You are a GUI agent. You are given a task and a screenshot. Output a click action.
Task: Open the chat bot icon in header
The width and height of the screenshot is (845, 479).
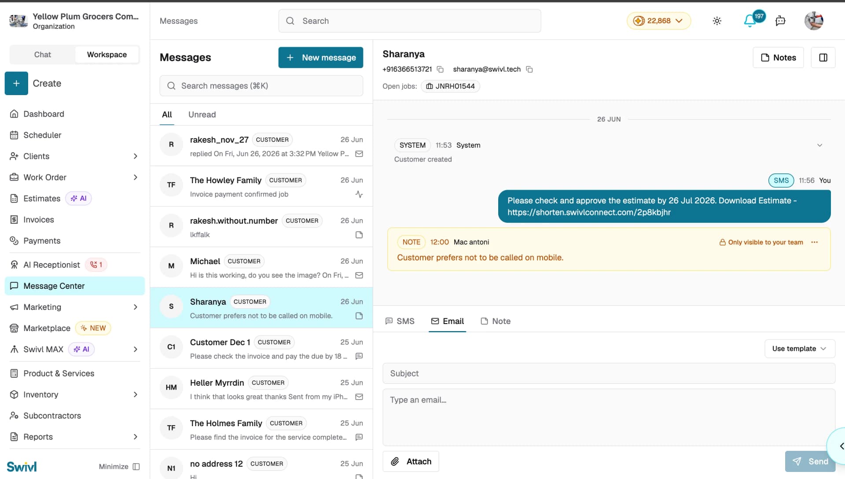tap(780, 21)
